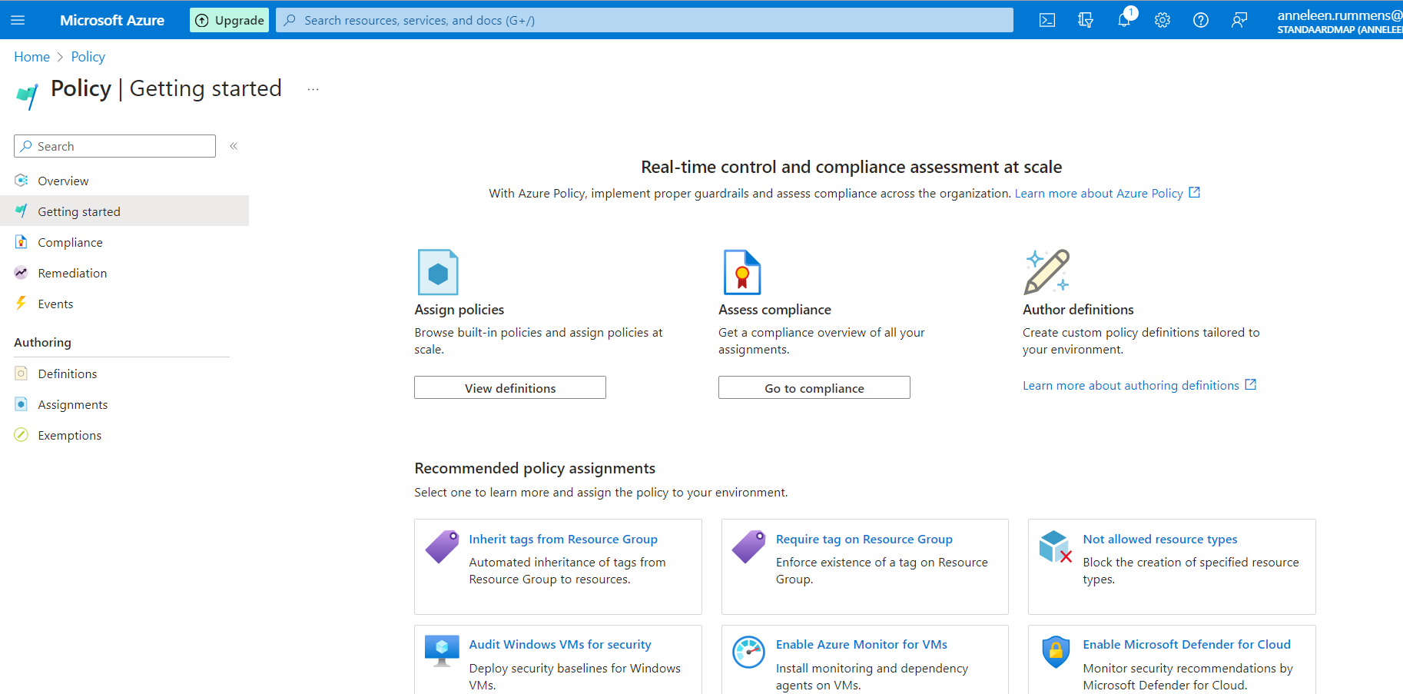Click the Enable Azure Monitor gauge icon
The image size is (1403, 694).
(x=748, y=652)
